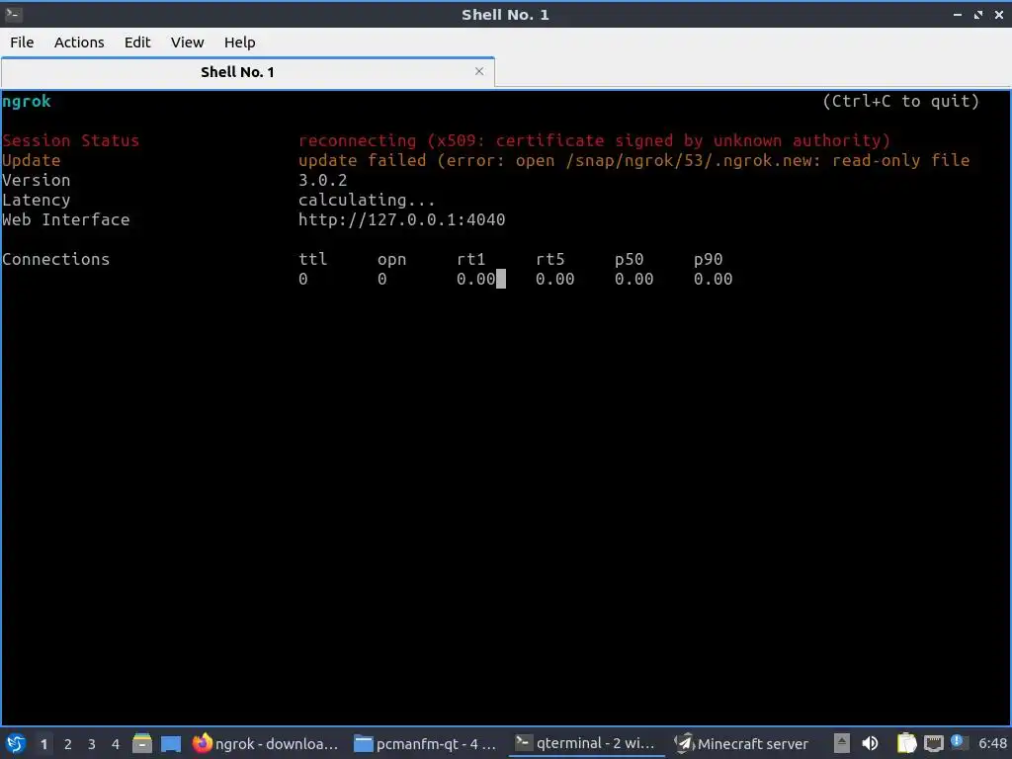Switch to desktop workspace 1
1012x759 pixels.
tap(43, 744)
